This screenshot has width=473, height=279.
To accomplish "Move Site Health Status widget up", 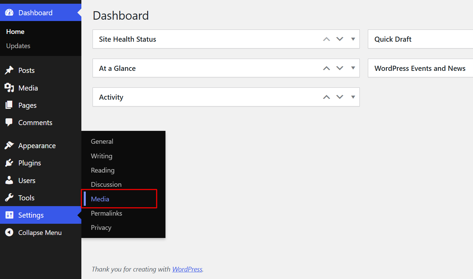I will pyautogui.click(x=327, y=39).
